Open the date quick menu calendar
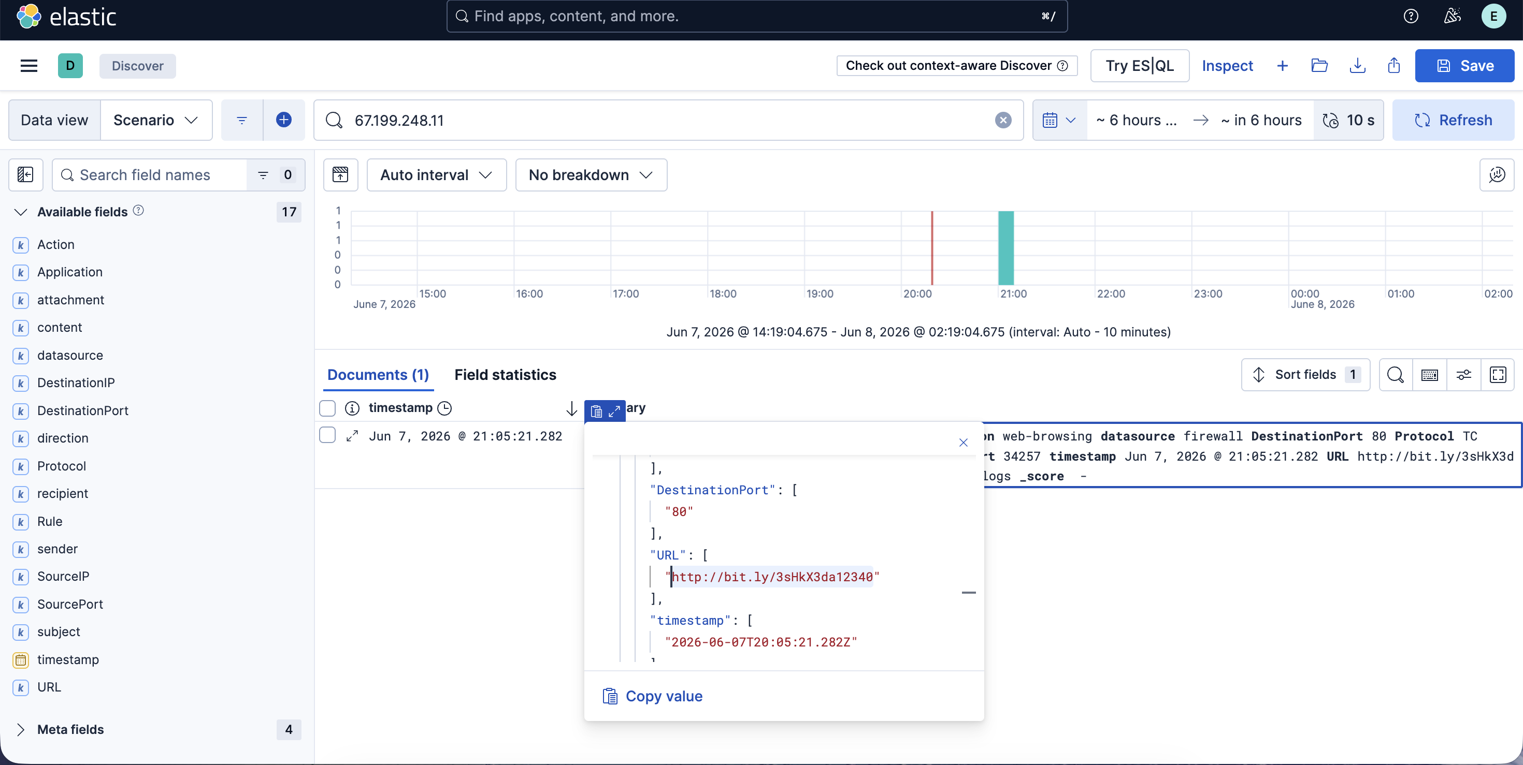The width and height of the screenshot is (1523, 765). (1059, 120)
